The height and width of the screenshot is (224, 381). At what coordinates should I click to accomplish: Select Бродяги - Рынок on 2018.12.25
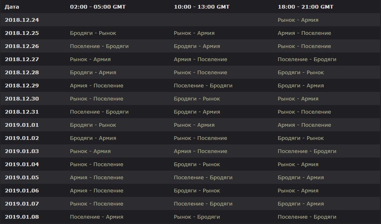(93, 33)
